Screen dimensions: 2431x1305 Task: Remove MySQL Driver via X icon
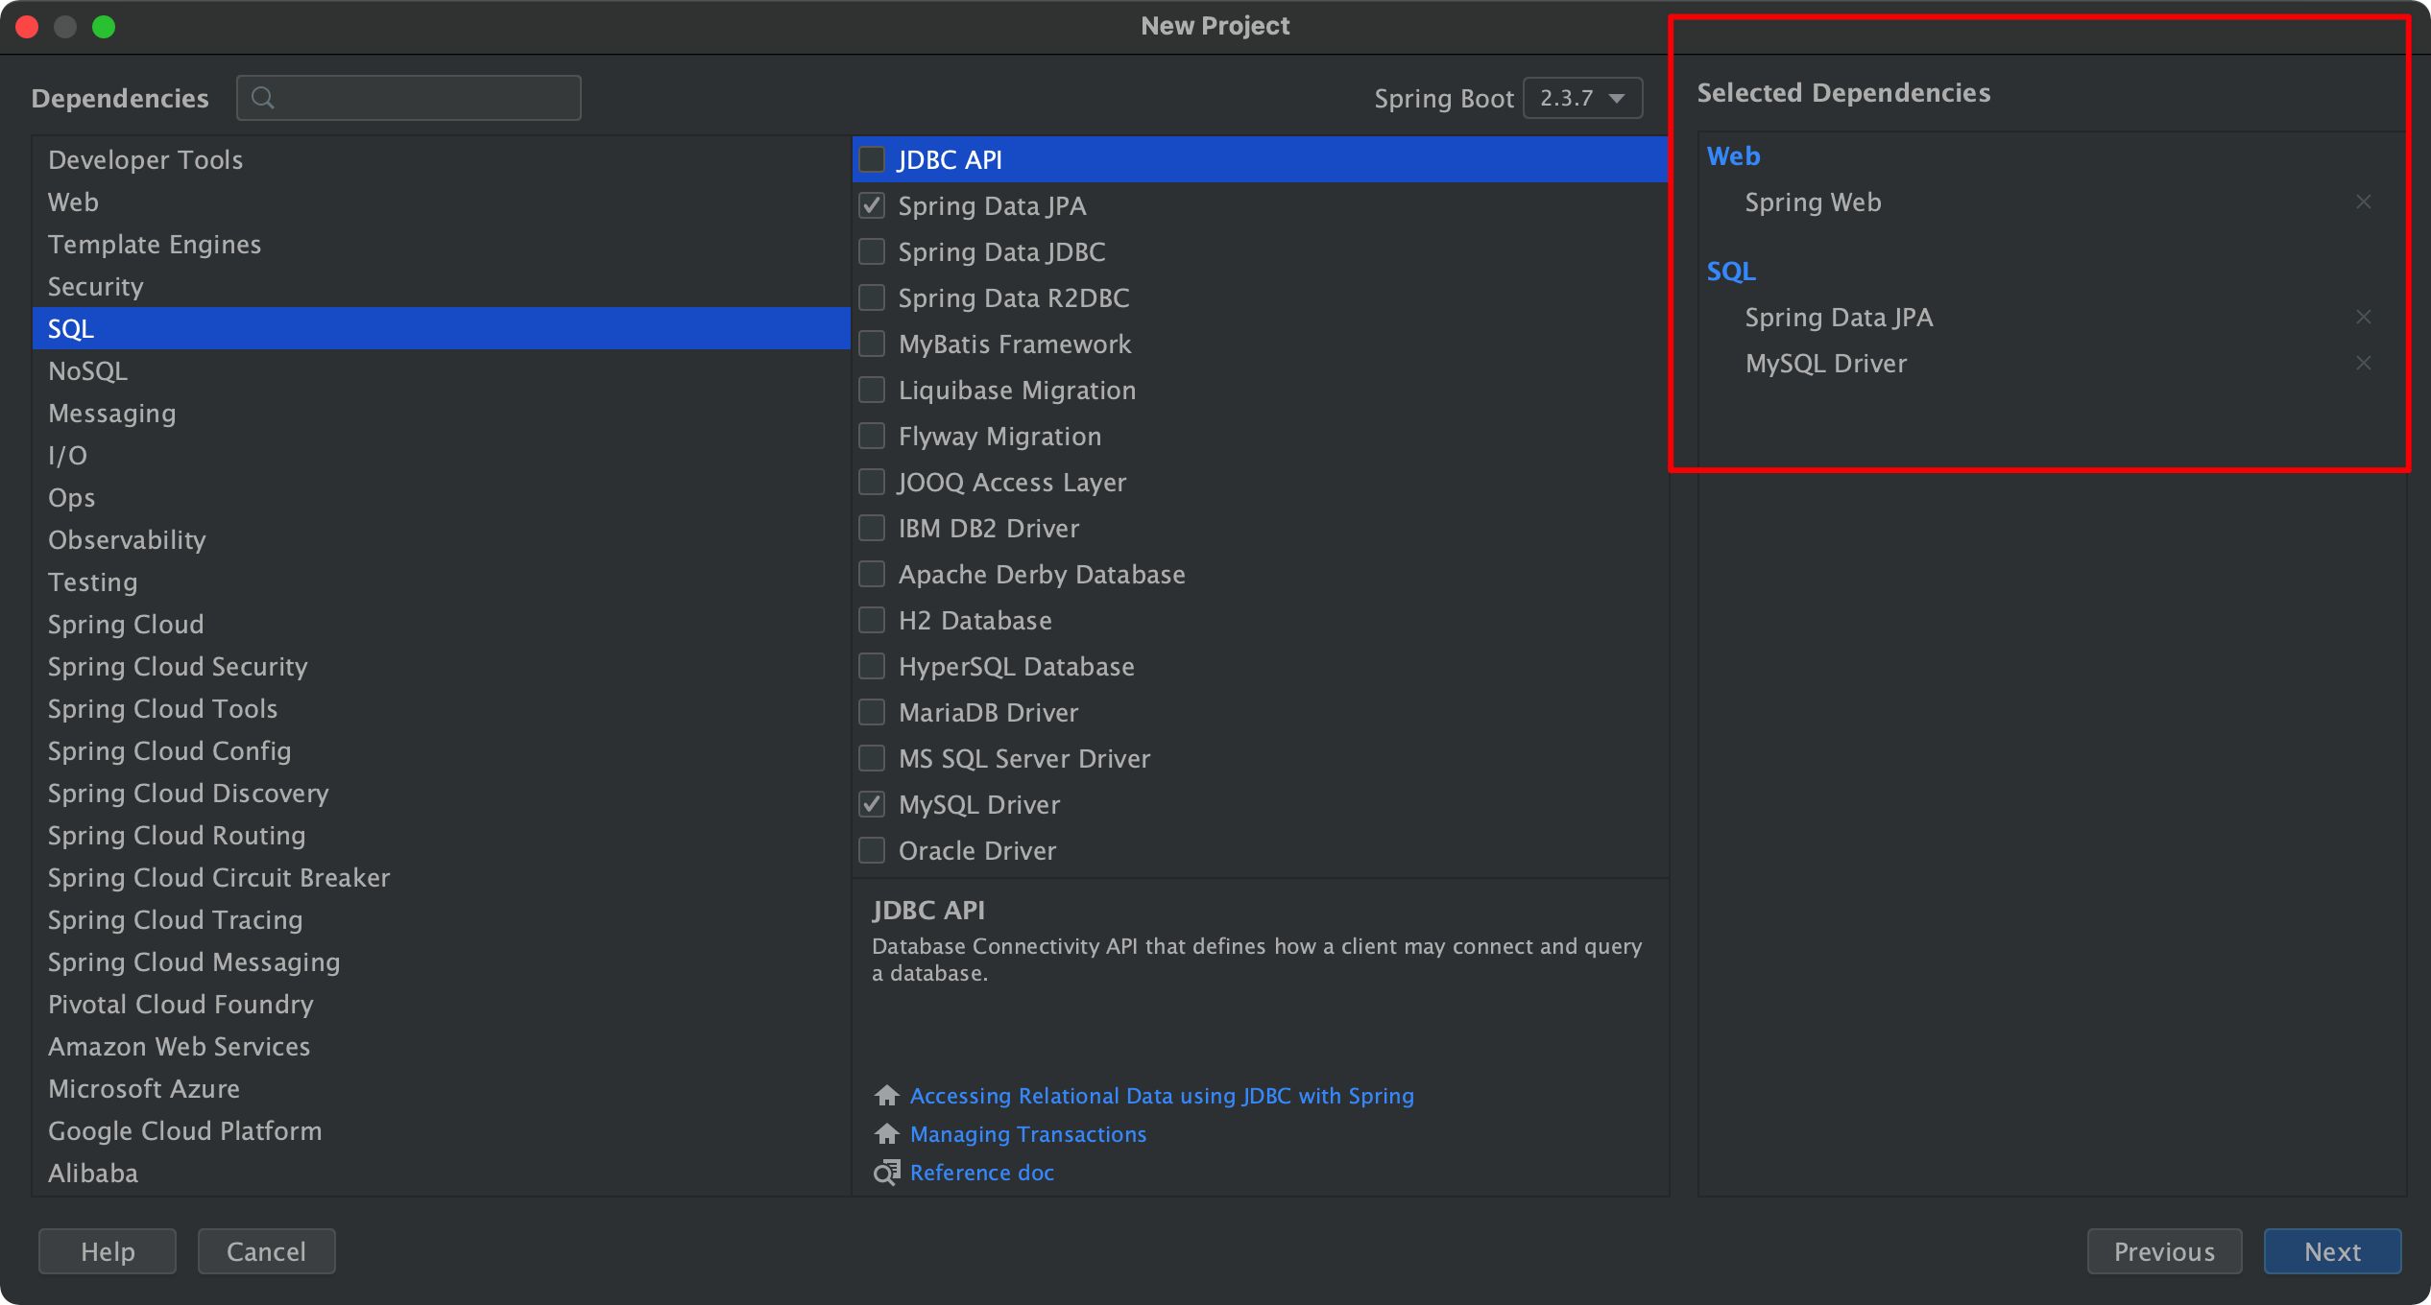tap(2363, 363)
